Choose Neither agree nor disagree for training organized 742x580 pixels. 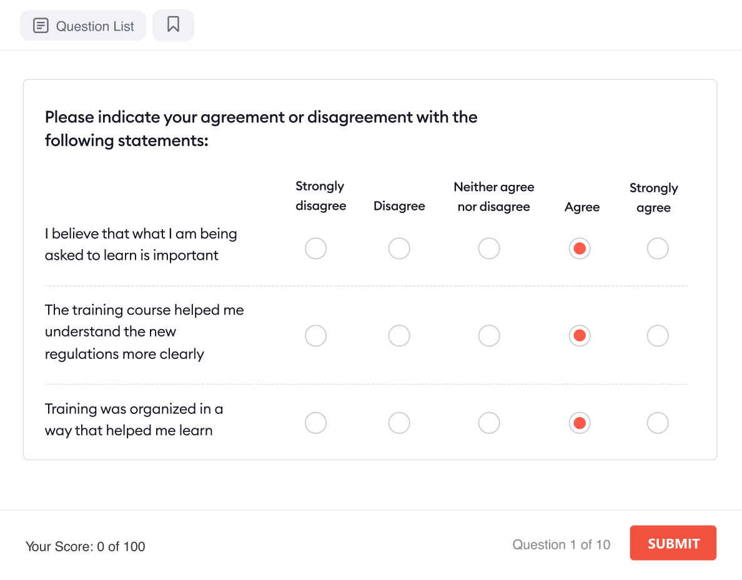click(489, 423)
